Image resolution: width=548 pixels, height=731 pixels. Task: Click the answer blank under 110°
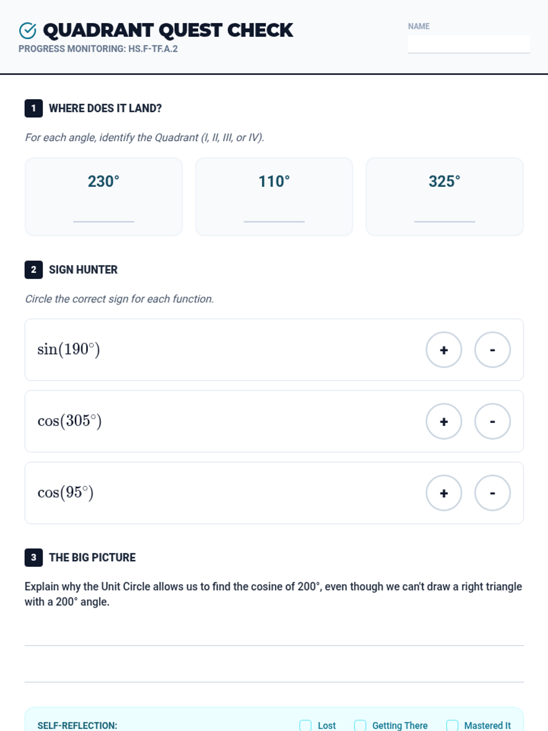(274, 215)
